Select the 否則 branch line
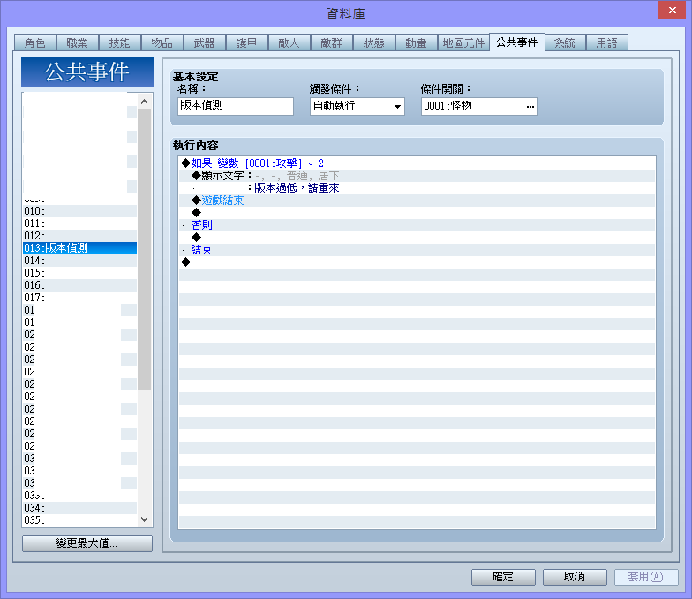Viewport: 692px width, 599px height. pyautogui.click(x=417, y=224)
